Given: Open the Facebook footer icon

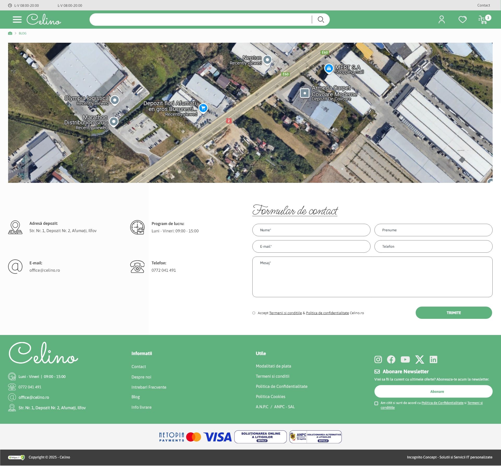Looking at the screenshot, I should 391,359.
